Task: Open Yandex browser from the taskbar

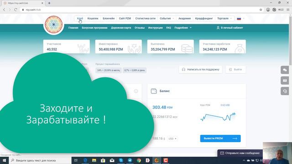Action: 148,160
